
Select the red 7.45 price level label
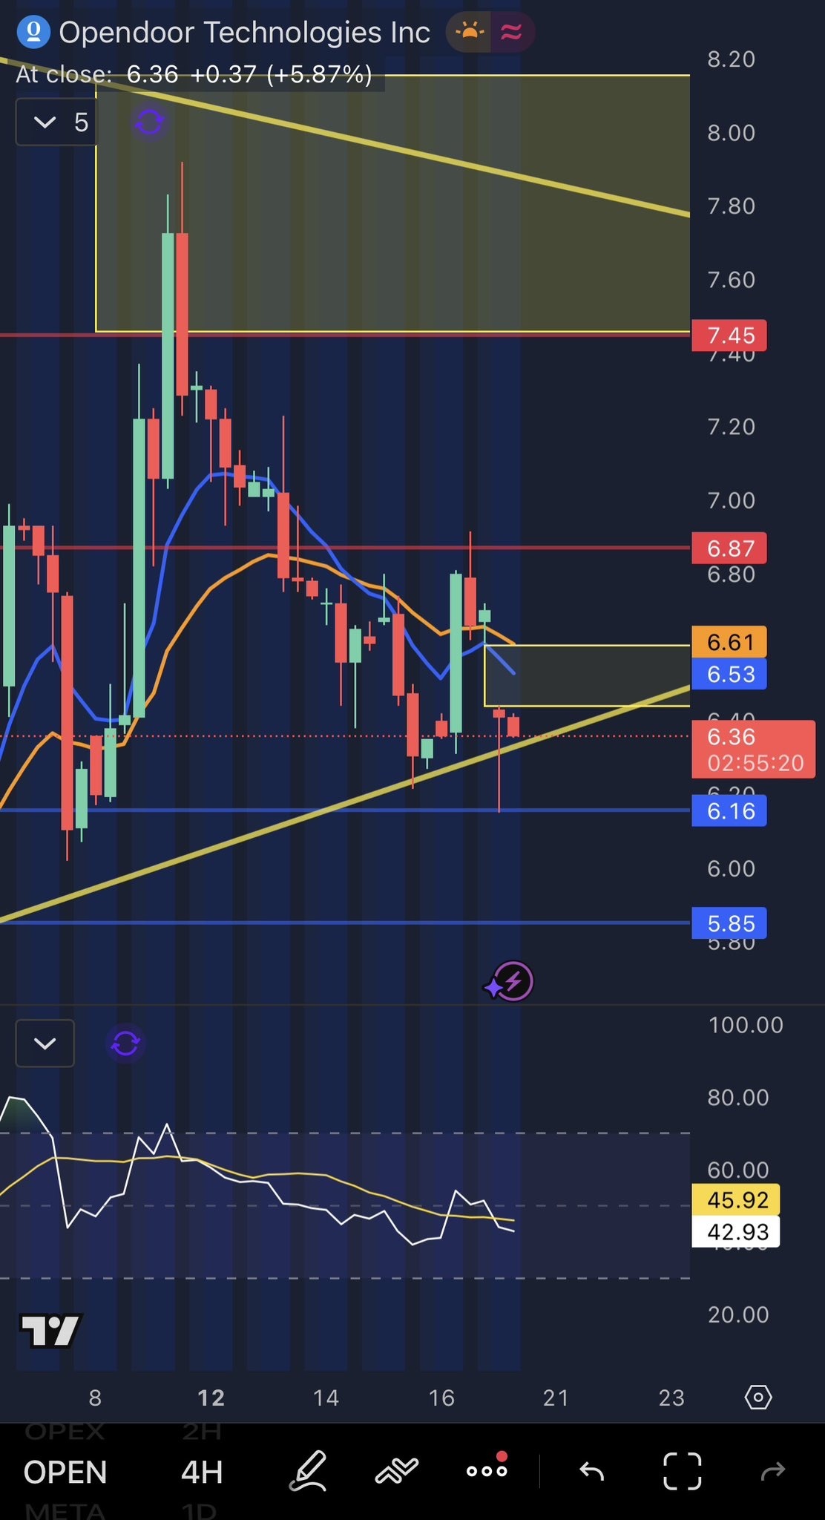[729, 335]
